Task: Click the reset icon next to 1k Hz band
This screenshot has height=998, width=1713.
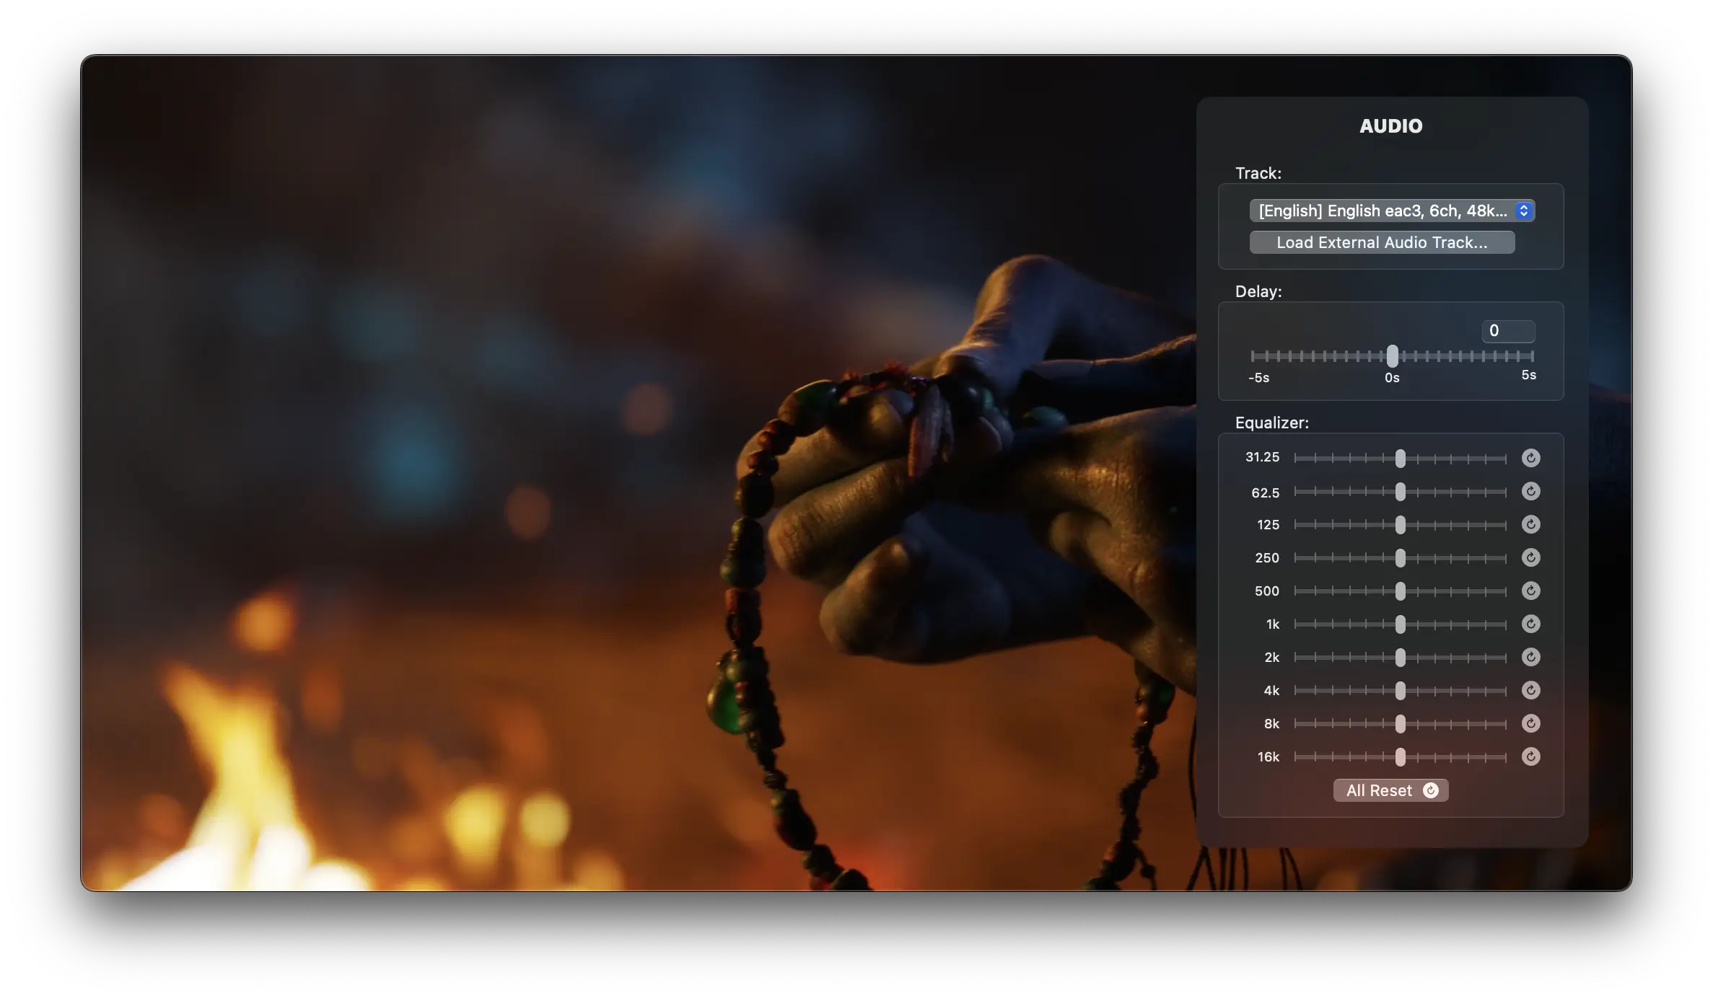Action: tap(1531, 624)
